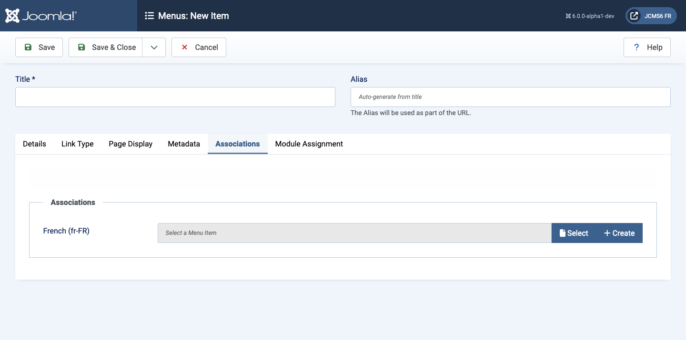686x340 pixels.
Task: Click the red X Cancel icon
Action: [184, 47]
